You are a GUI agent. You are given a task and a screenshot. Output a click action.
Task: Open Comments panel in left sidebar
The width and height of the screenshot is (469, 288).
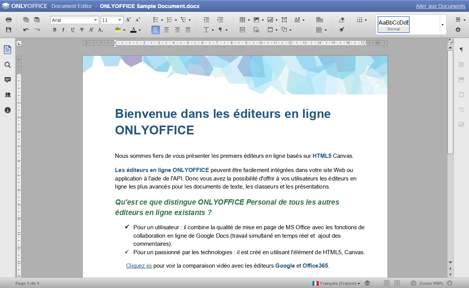coord(8,80)
